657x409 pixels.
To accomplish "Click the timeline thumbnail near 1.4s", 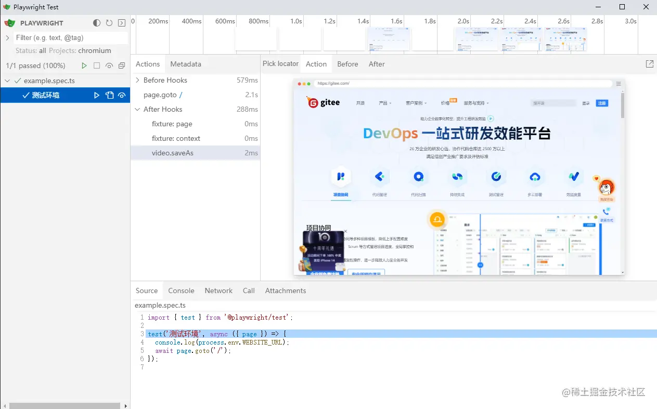I will point(389,39).
